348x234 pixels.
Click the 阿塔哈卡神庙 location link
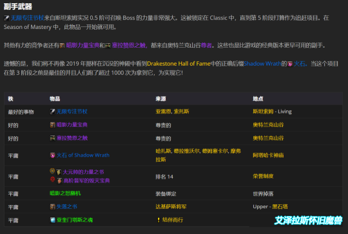(268, 155)
